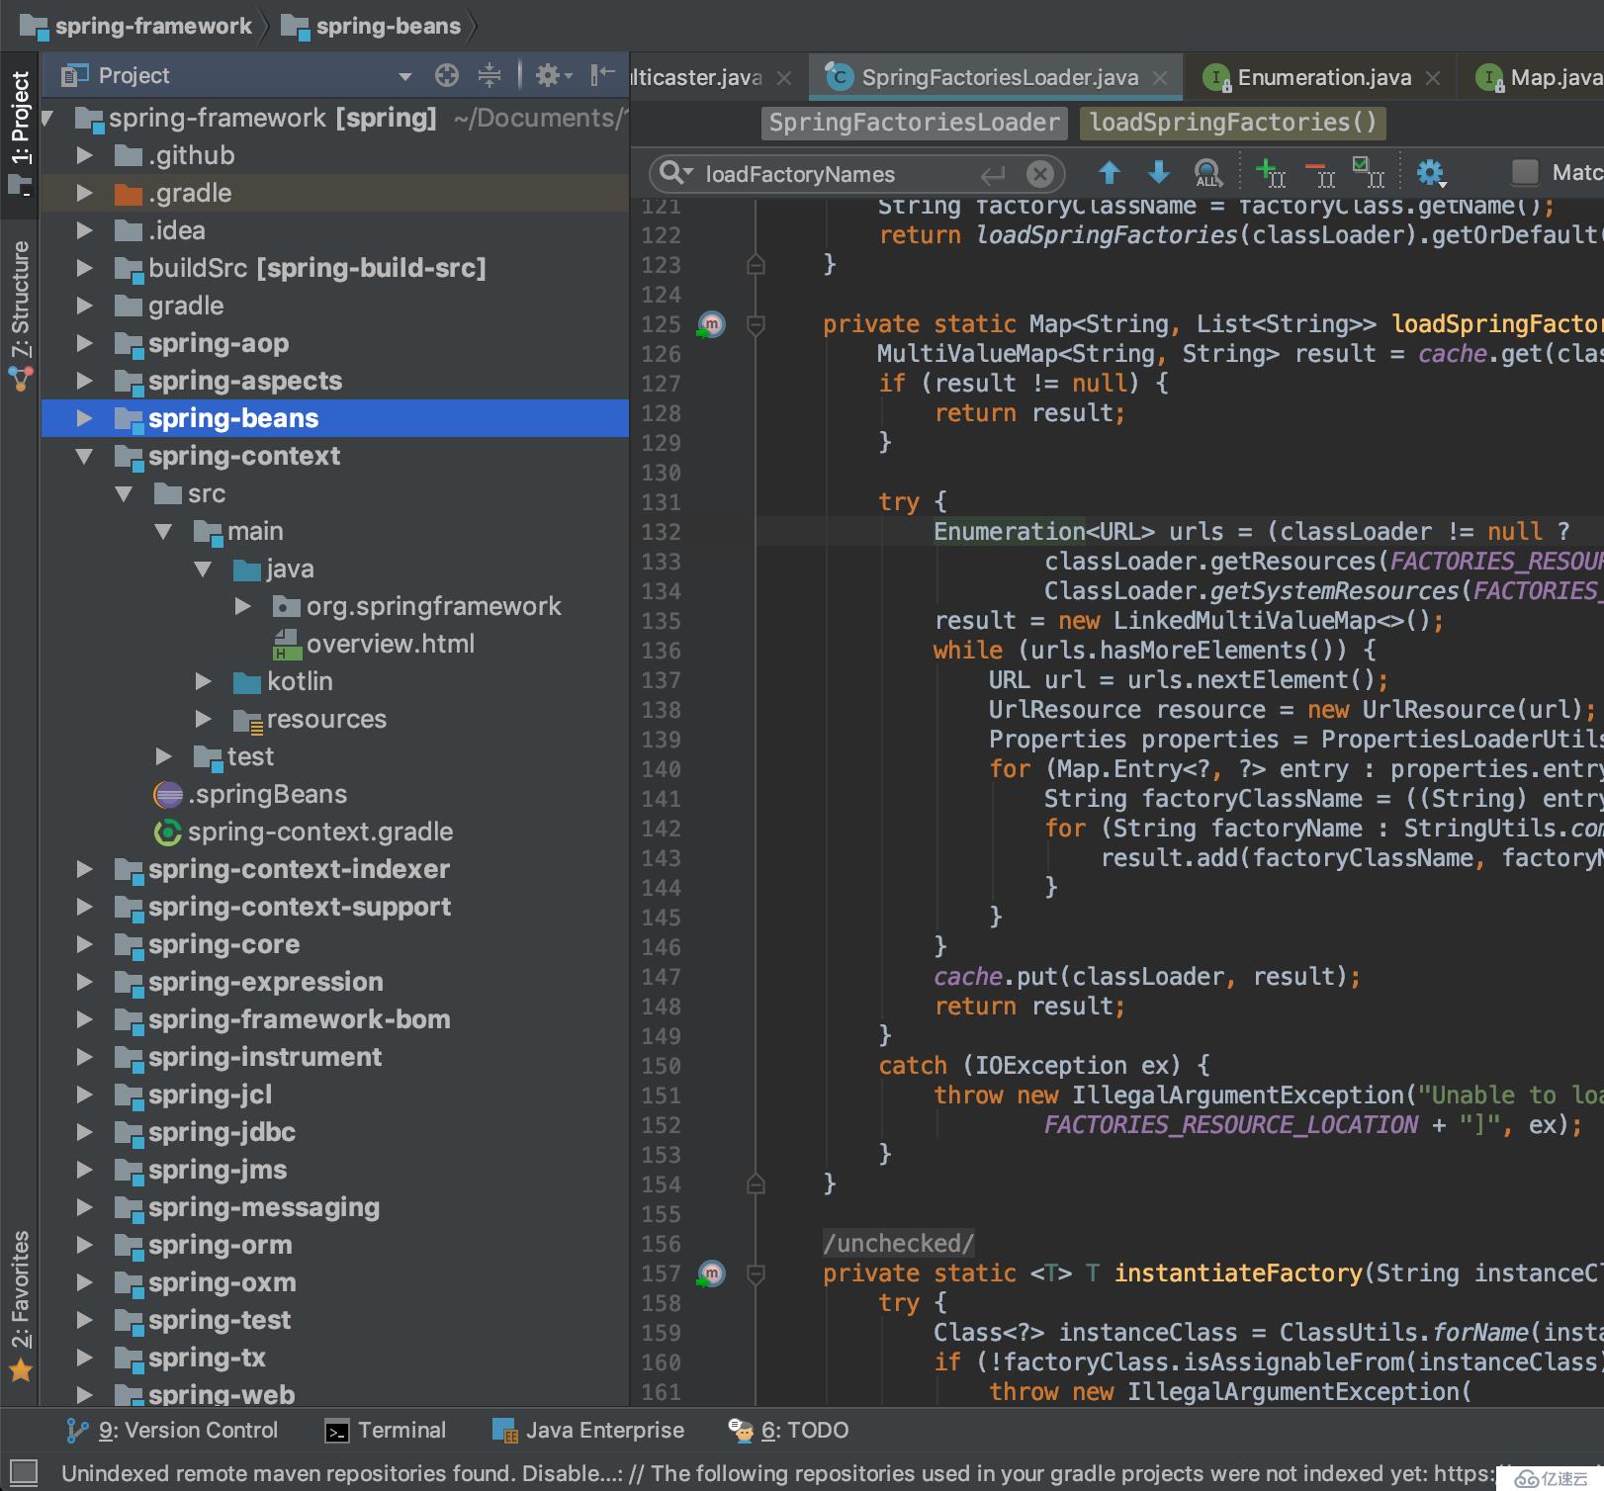Viewport: 1604px width, 1491px height.
Task: Collapse the src folder
Action: pyautogui.click(x=125, y=493)
